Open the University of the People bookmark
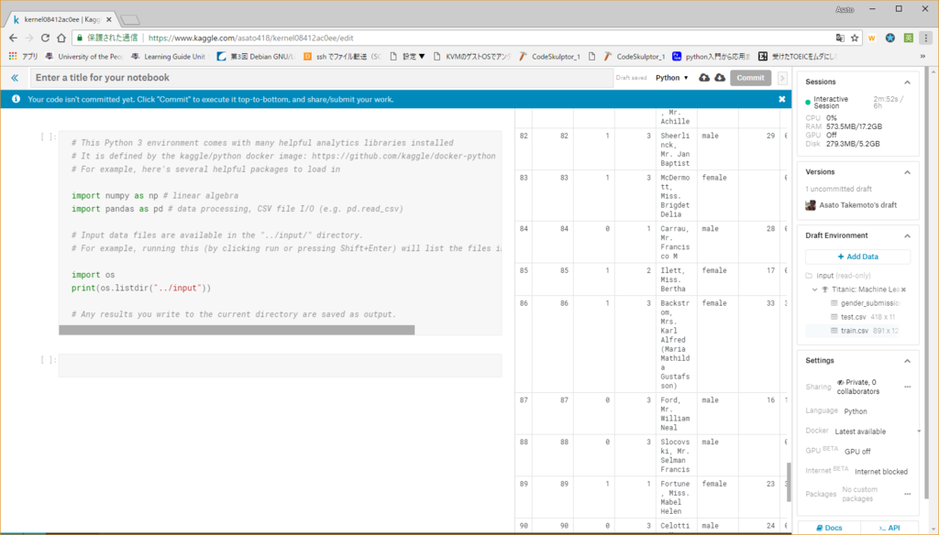 tap(83, 56)
